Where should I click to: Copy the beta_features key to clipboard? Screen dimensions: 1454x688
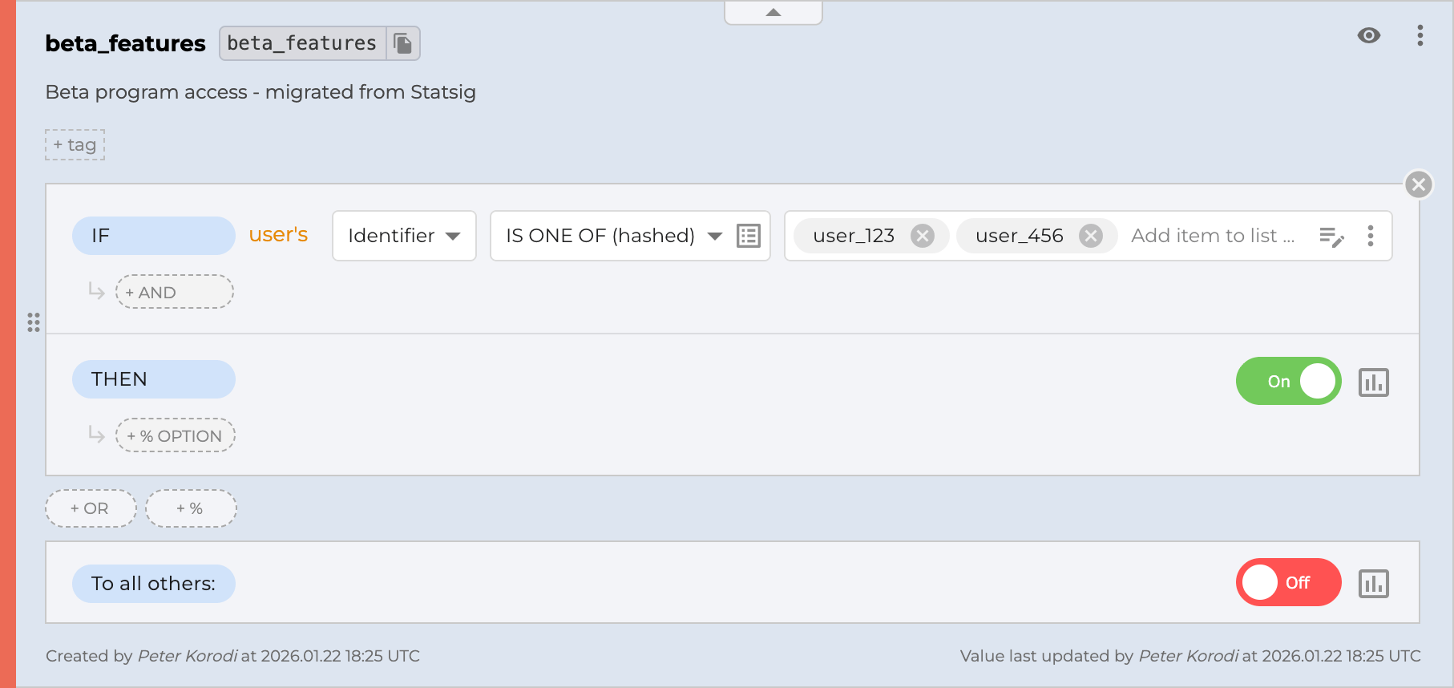pyautogui.click(x=404, y=43)
